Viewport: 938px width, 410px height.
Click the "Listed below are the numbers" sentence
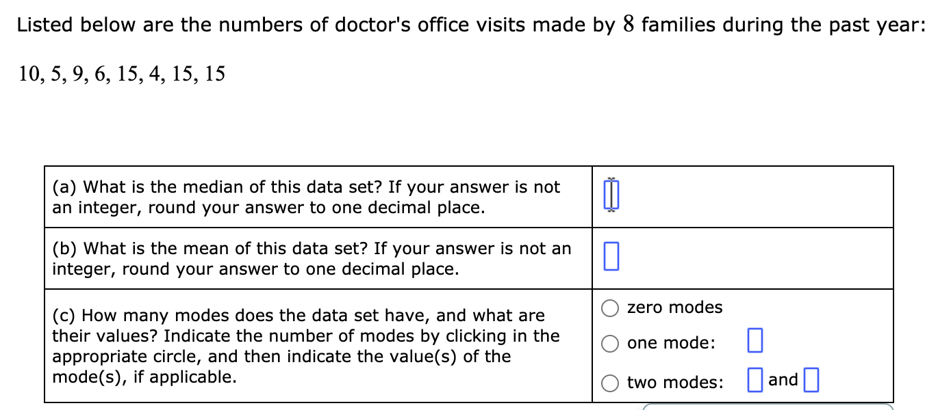click(472, 25)
